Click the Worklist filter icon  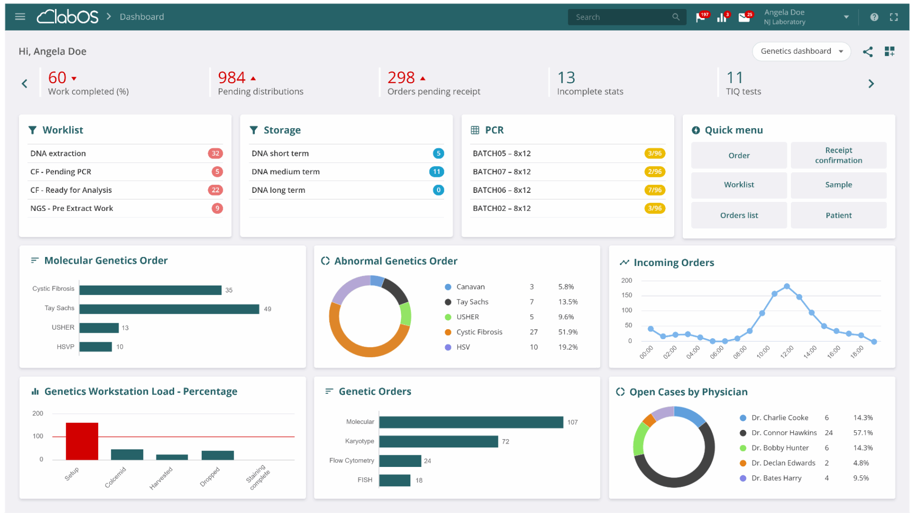33,130
